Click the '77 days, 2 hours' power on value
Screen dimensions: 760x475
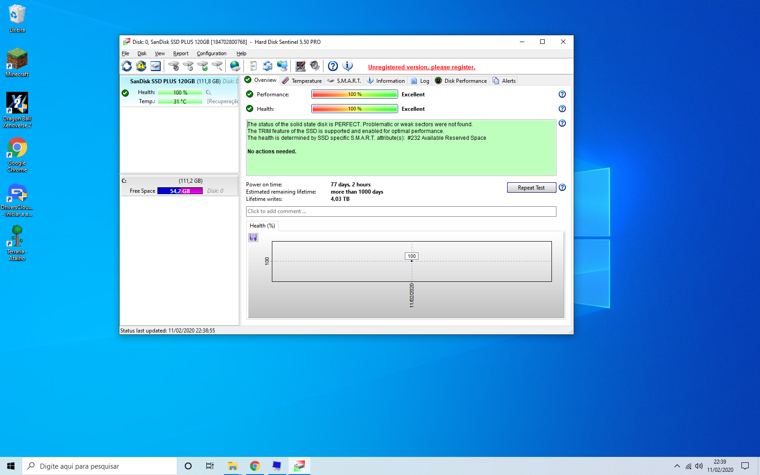[351, 185]
